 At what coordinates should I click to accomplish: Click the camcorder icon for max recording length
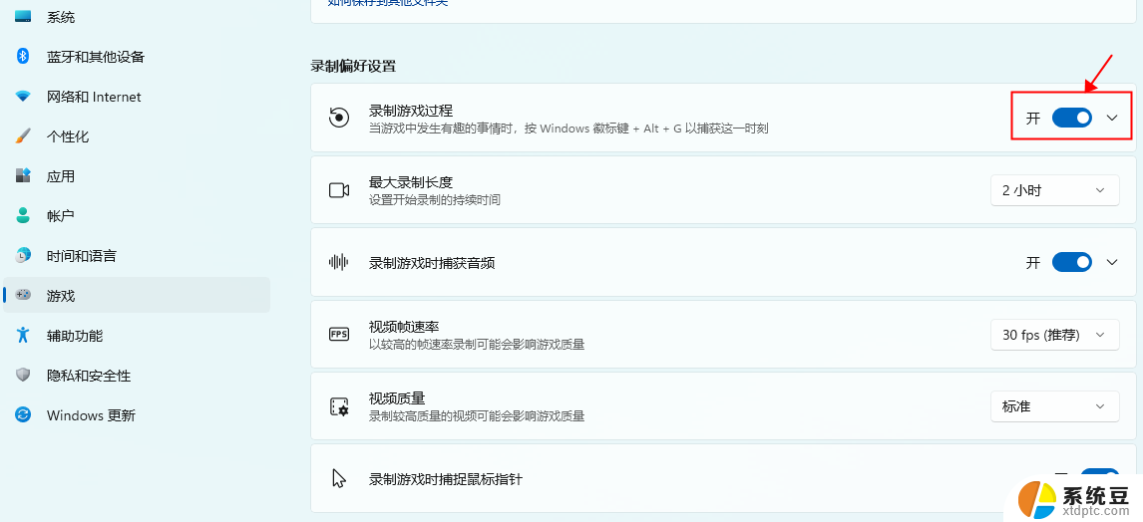(x=339, y=190)
